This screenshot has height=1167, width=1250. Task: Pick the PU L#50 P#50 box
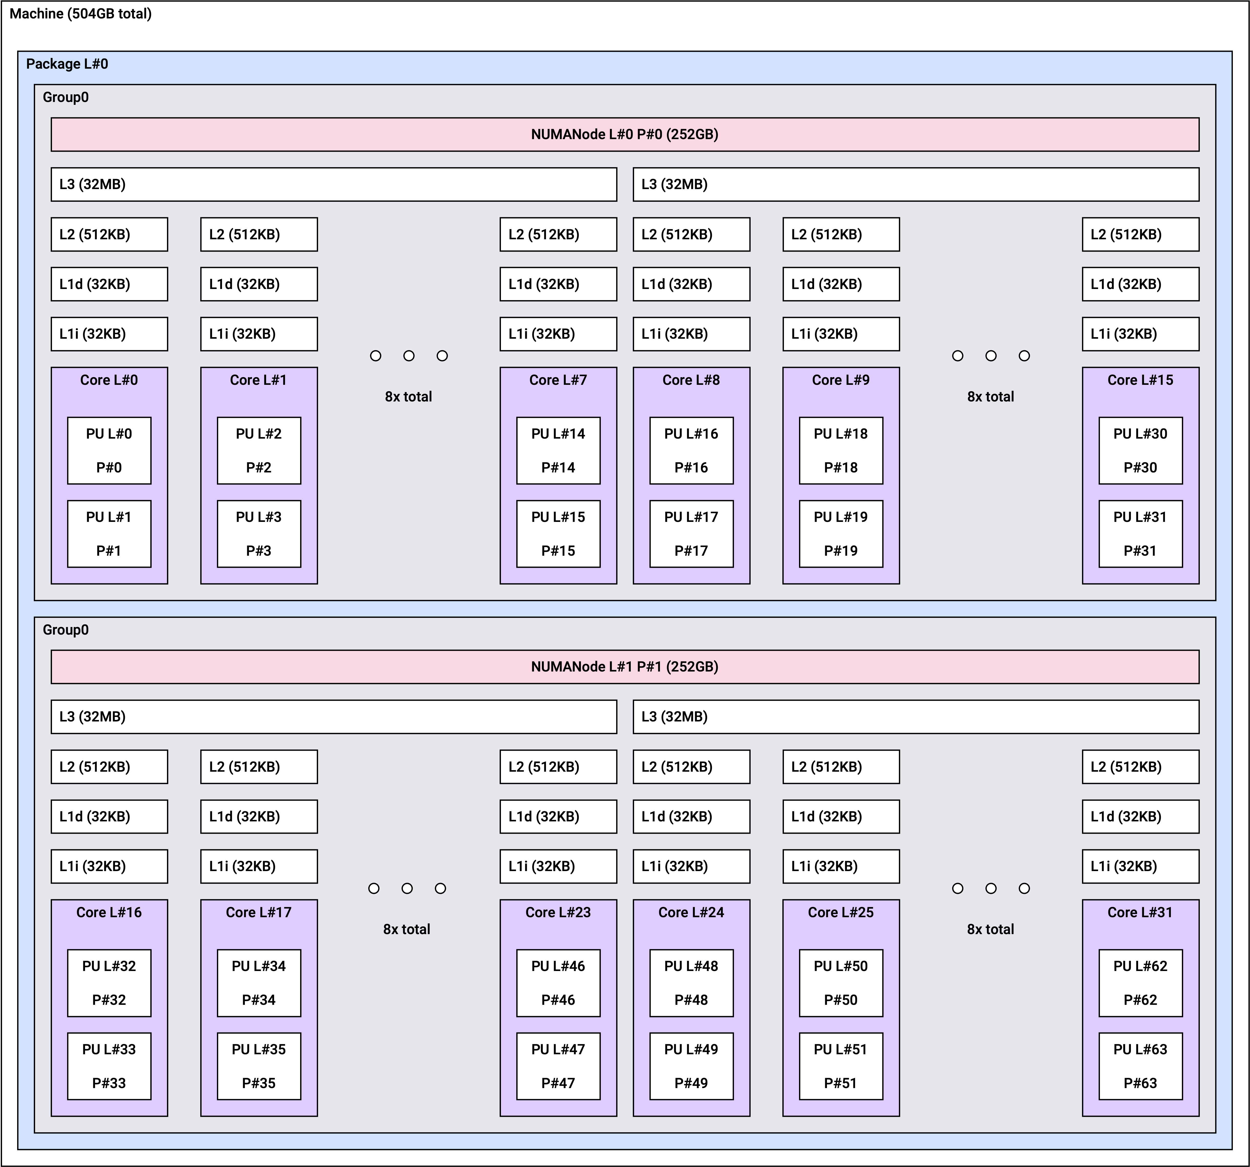841,983
